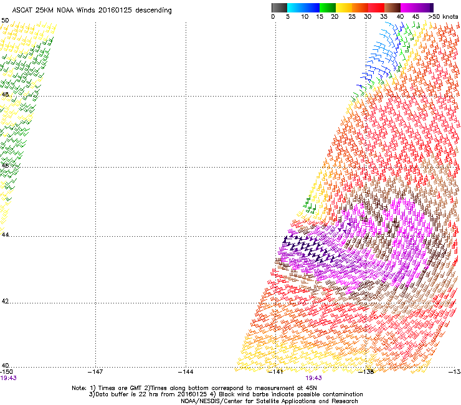461x405 pixels.
Task: Click the cyan-to-blue 5-15 knots legend segment
Action: [x=303, y=7]
